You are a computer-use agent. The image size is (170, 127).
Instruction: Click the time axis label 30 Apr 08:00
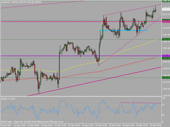(156, 125)
